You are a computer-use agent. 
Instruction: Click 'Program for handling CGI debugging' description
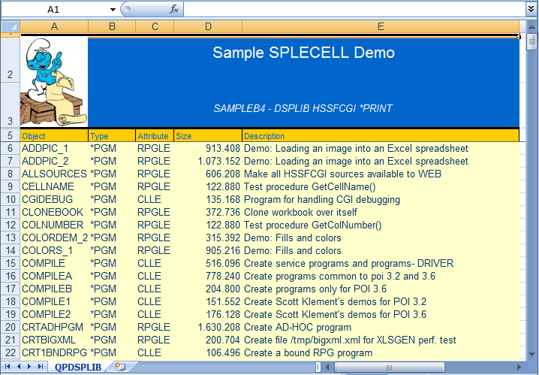(x=322, y=200)
